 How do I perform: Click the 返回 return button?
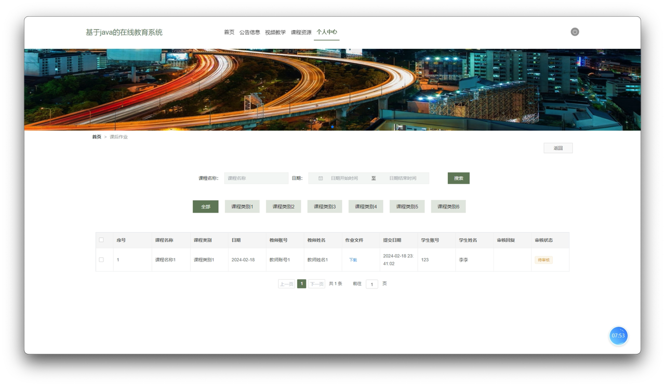tap(557, 147)
